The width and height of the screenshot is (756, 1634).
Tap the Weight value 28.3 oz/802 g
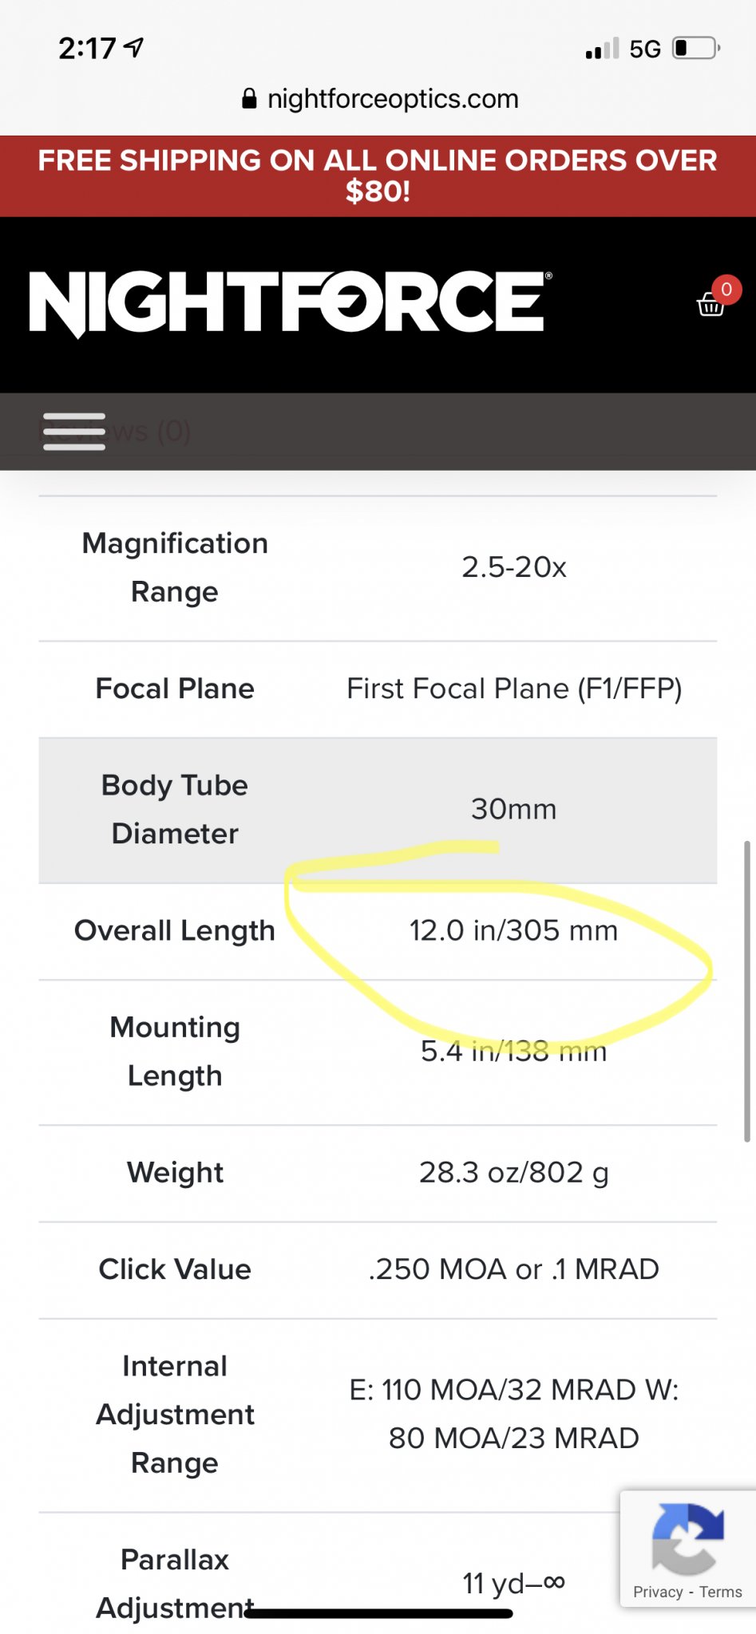click(x=513, y=1173)
